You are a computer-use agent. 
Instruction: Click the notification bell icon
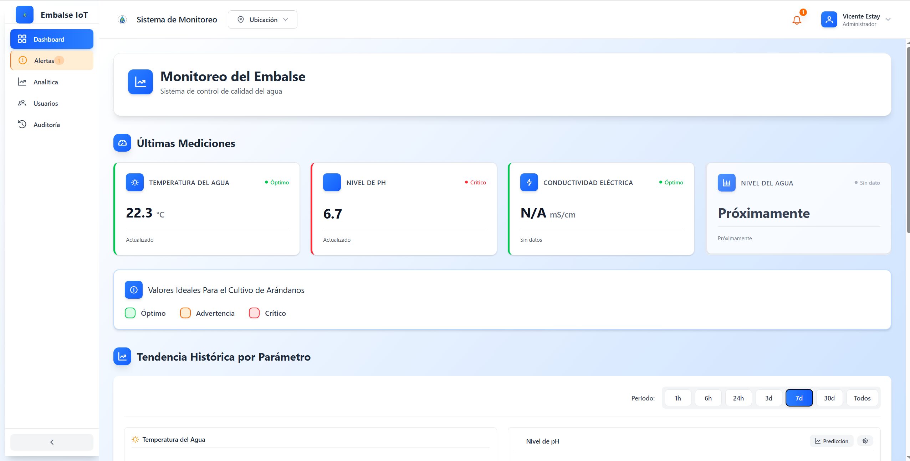(x=797, y=20)
